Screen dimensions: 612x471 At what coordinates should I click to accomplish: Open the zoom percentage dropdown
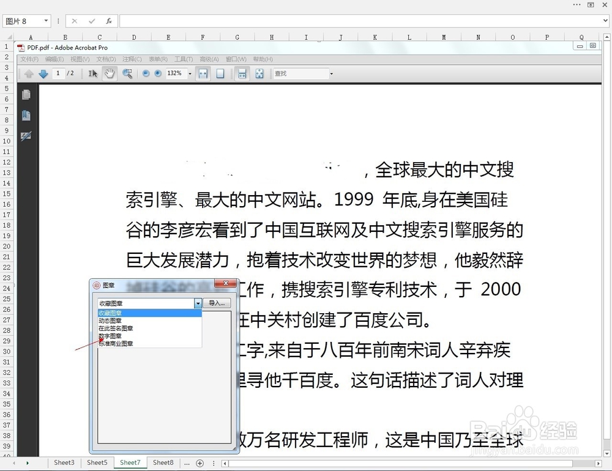point(190,73)
